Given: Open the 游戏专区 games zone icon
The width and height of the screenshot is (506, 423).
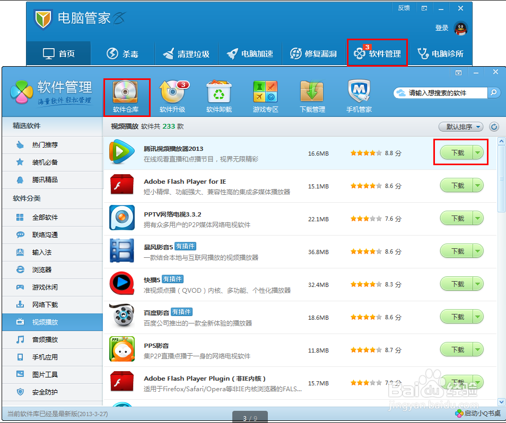Looking at the screenshot, I should pos(266,97).
